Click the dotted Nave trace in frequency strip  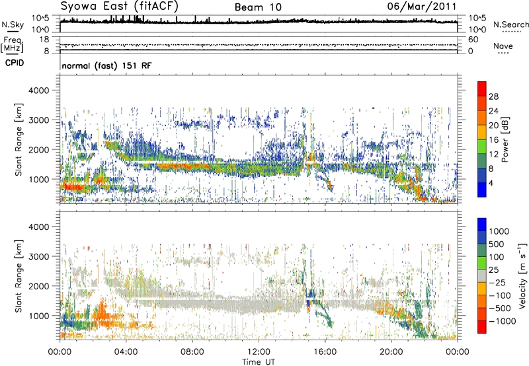259,45
